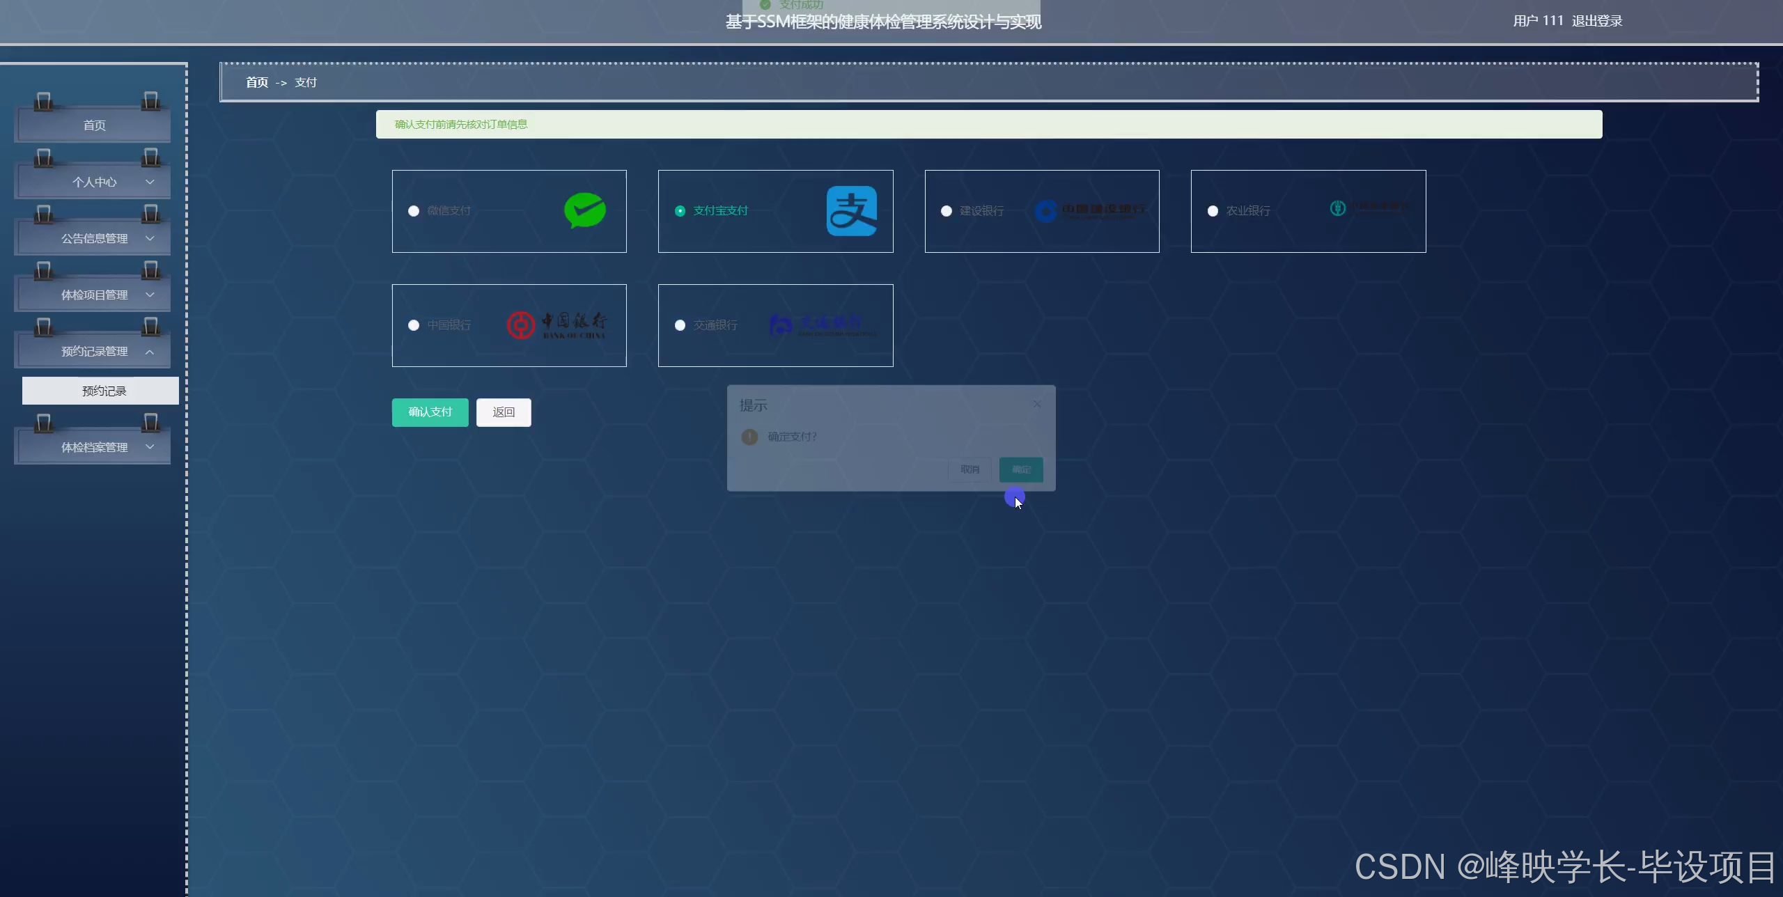Click the China Construction Bank logo
1783x897 pixels.
point(1091,210)
